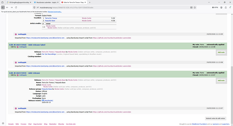Open reader view icon in address bar
The height and width of the screenshot is (126, 233).
pyautogui.click(x=191, y=7)
